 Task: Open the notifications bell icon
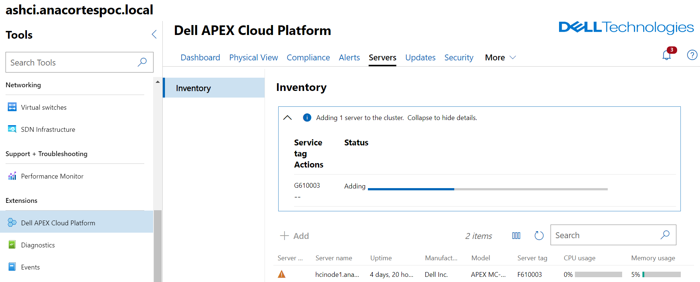pyautogui.click(x=666, y=55)
